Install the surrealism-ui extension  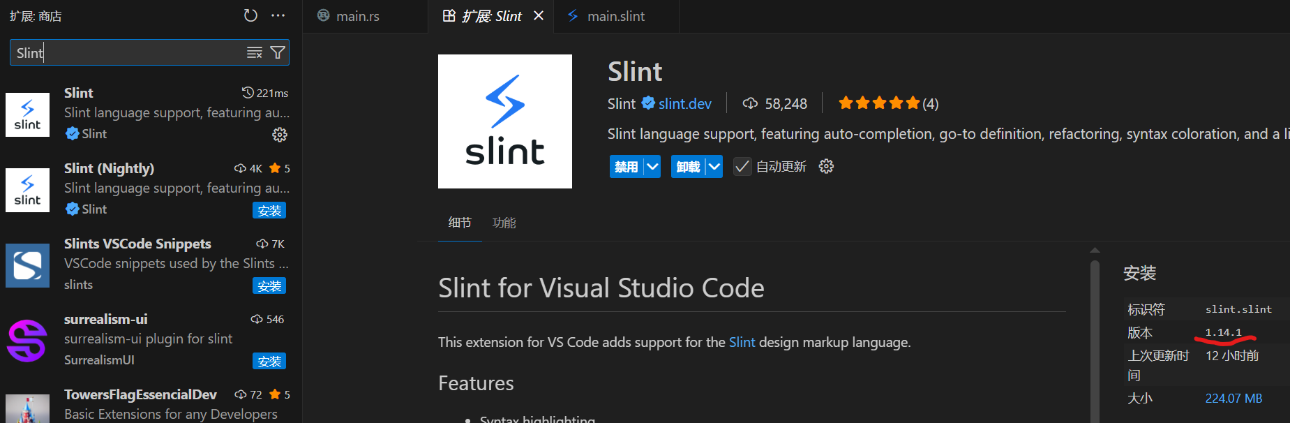click(269, 361)
